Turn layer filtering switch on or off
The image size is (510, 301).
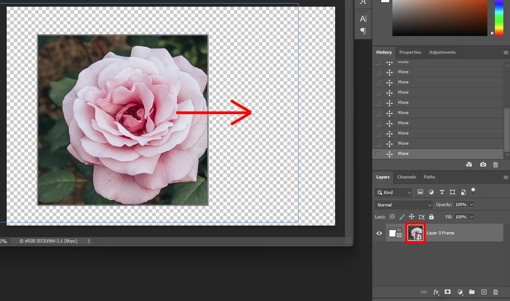coord(473,191)
